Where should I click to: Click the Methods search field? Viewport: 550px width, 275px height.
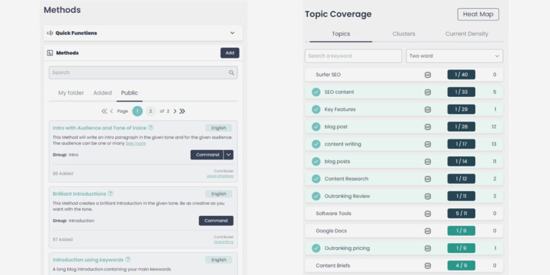[143, 73]
